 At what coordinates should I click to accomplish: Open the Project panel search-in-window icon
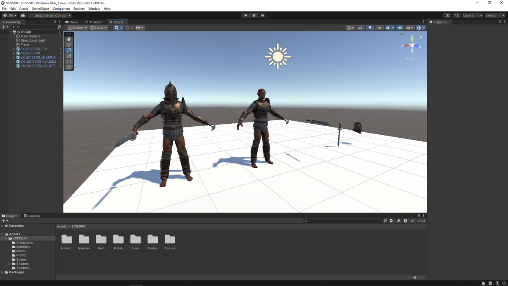point(385,221)
